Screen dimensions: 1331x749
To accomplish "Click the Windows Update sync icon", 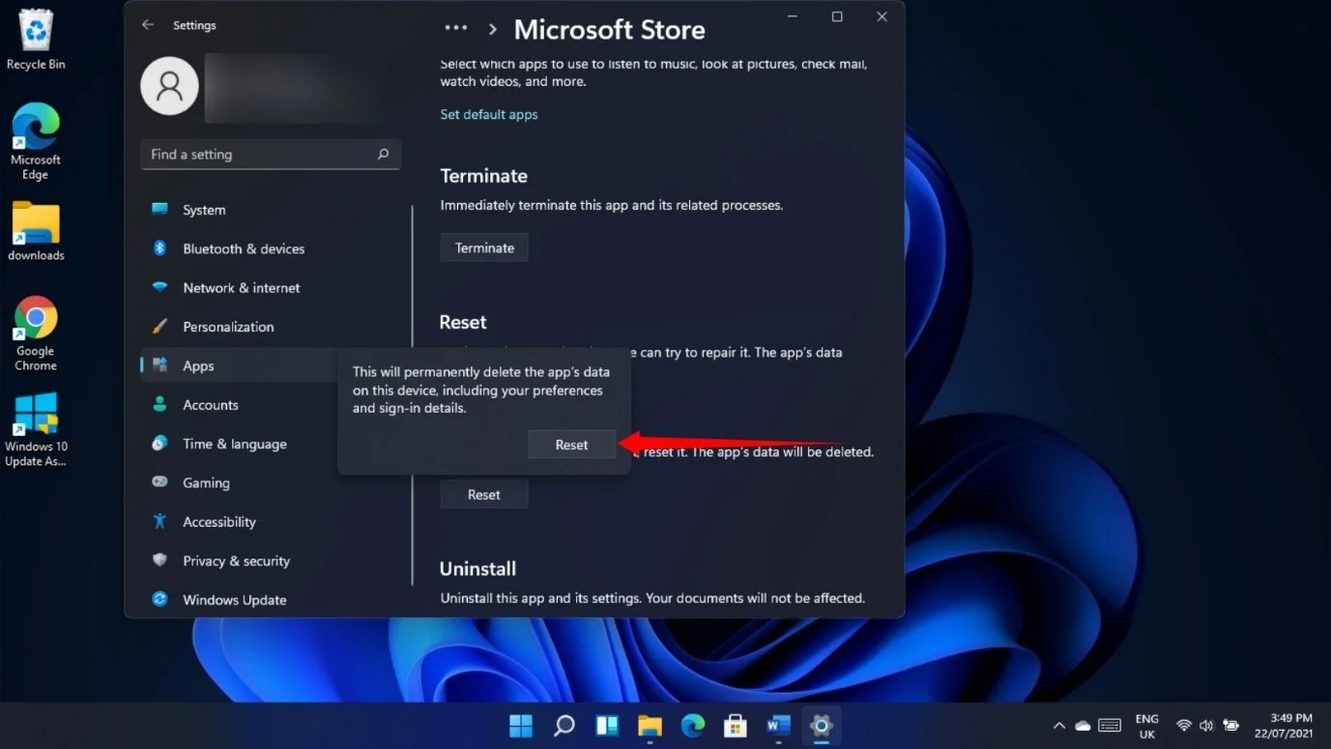I will tap(160, 599).
